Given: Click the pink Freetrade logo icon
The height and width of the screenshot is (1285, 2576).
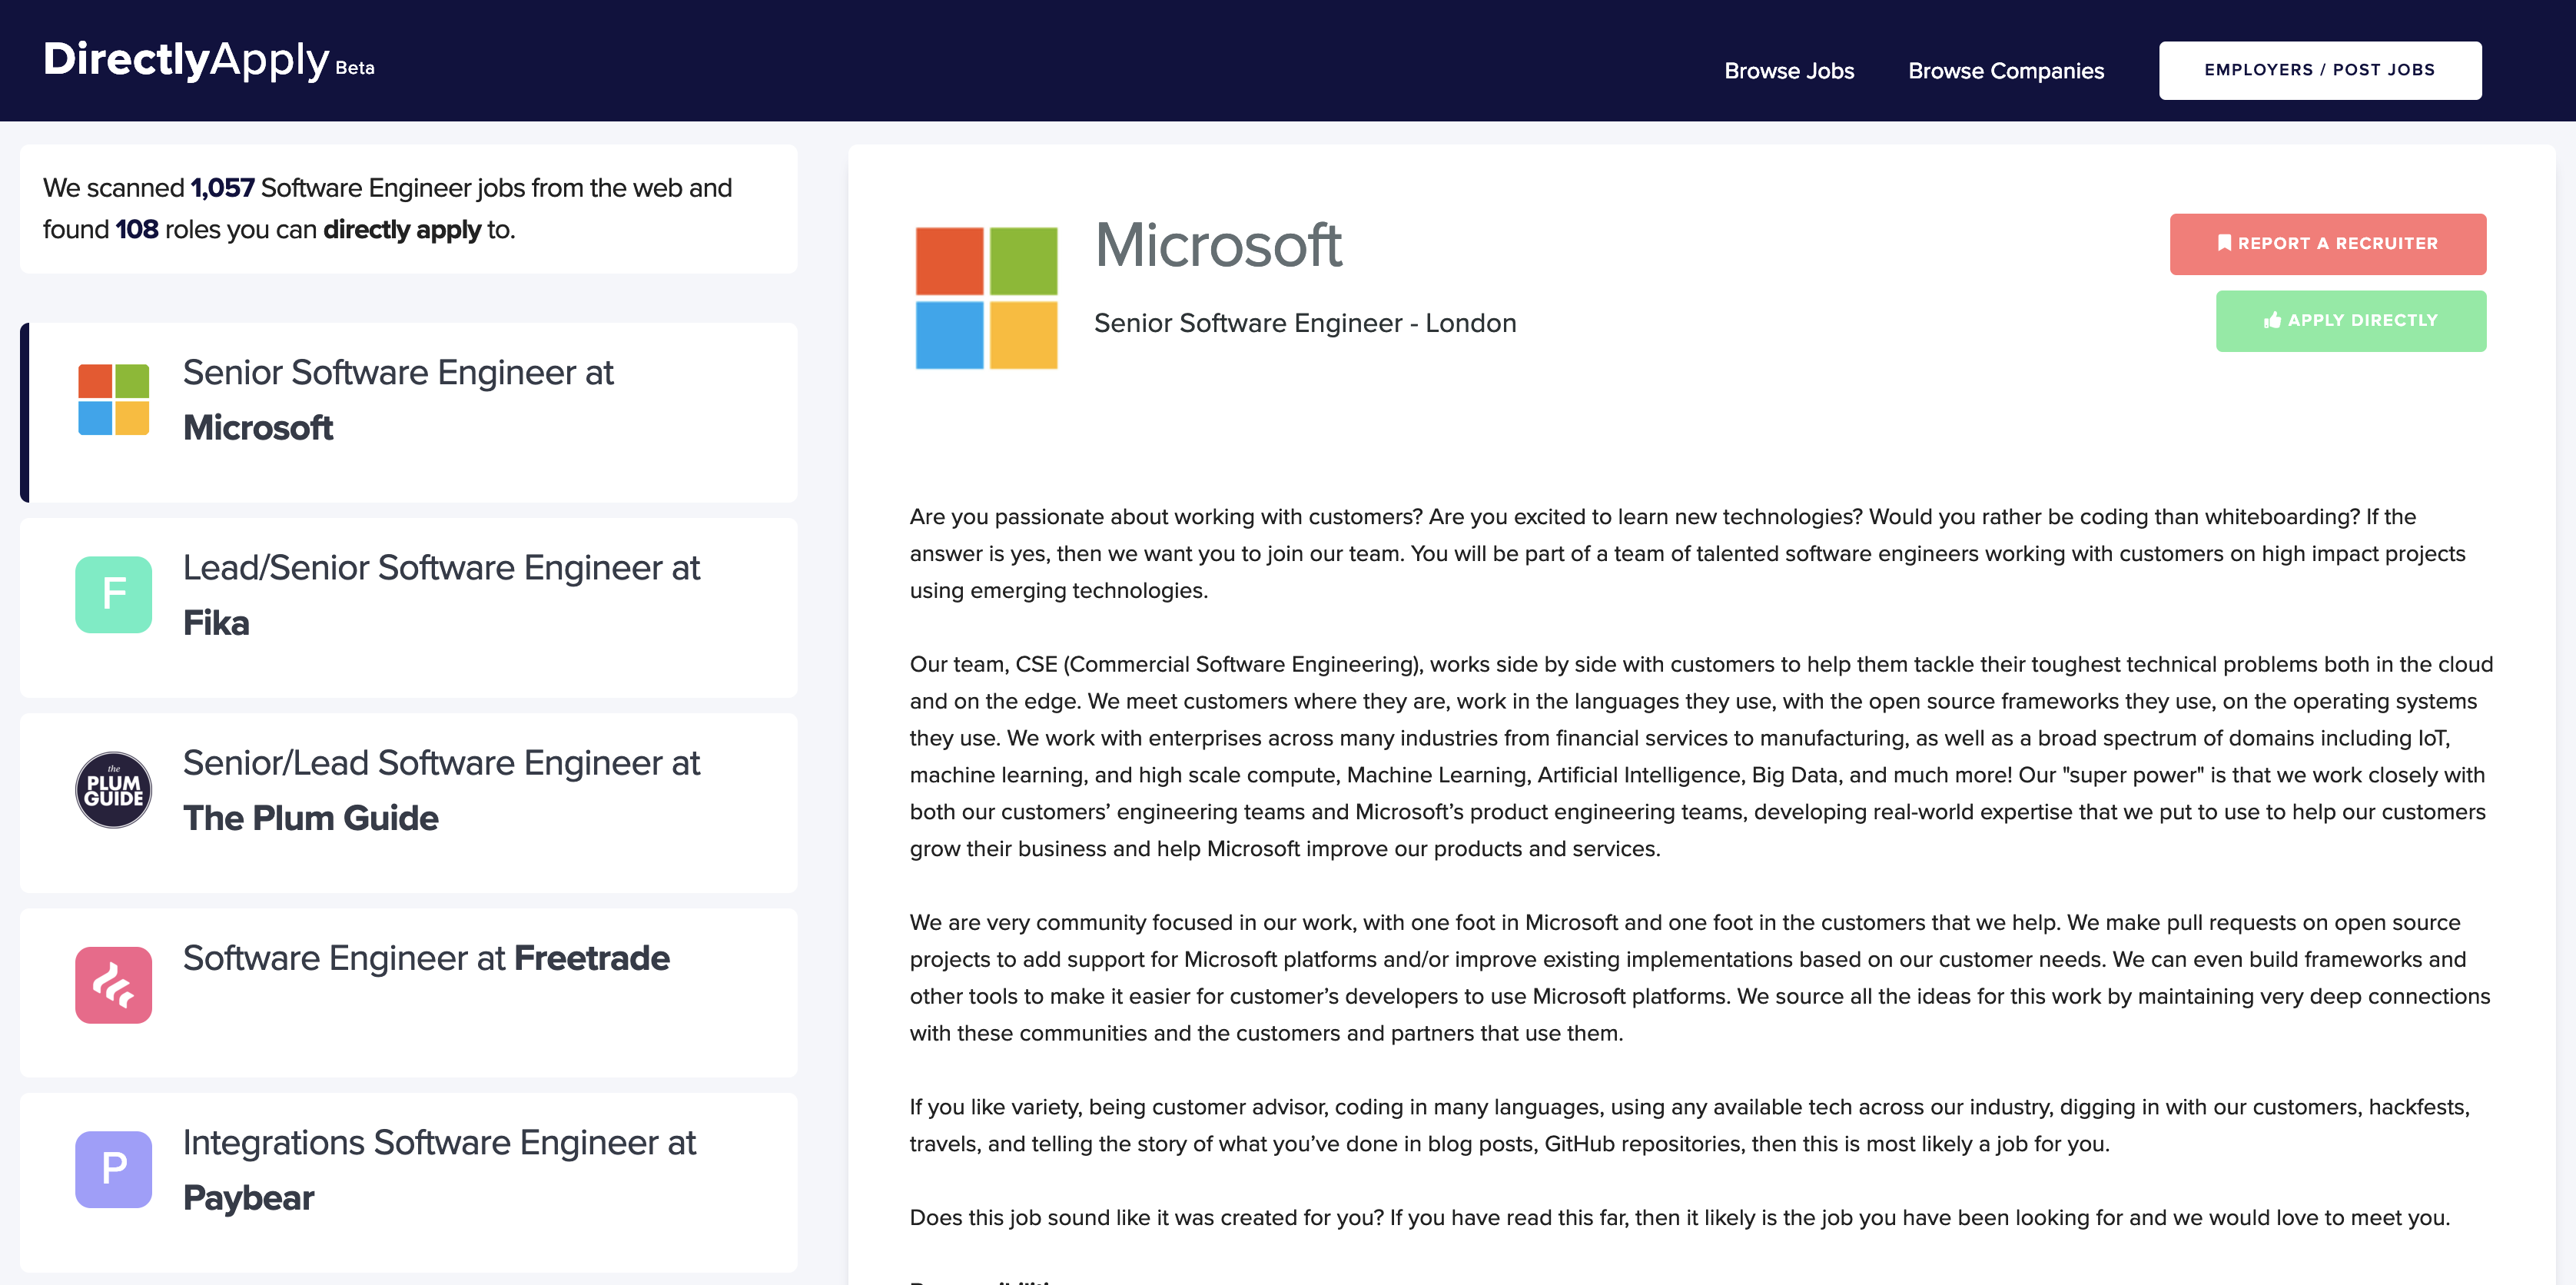Looking at the screenshot, I should 113,984.
